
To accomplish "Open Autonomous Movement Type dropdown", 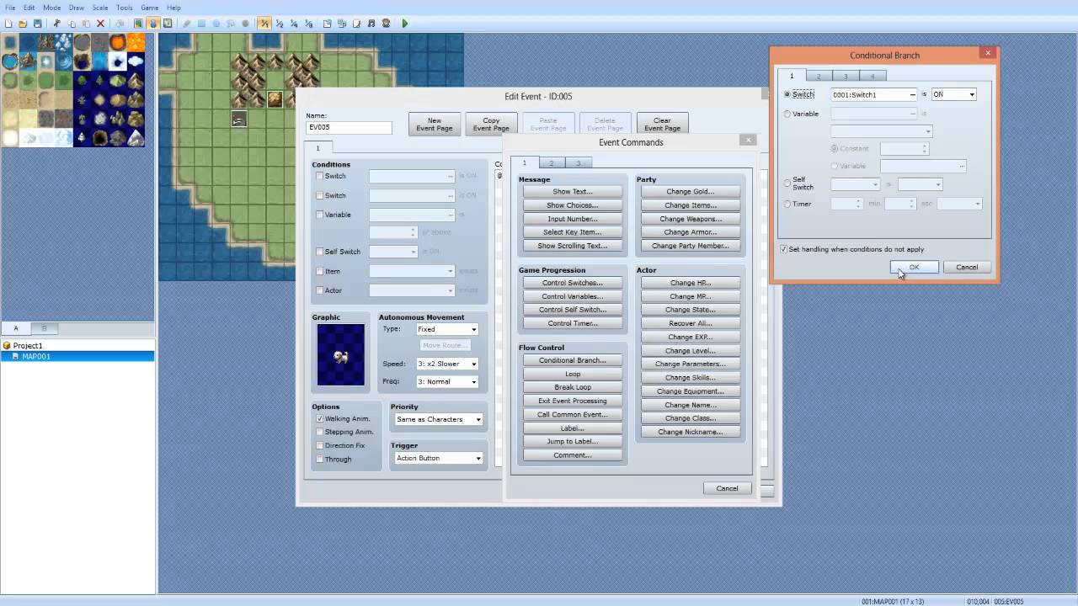I will (x=447, y=329).
